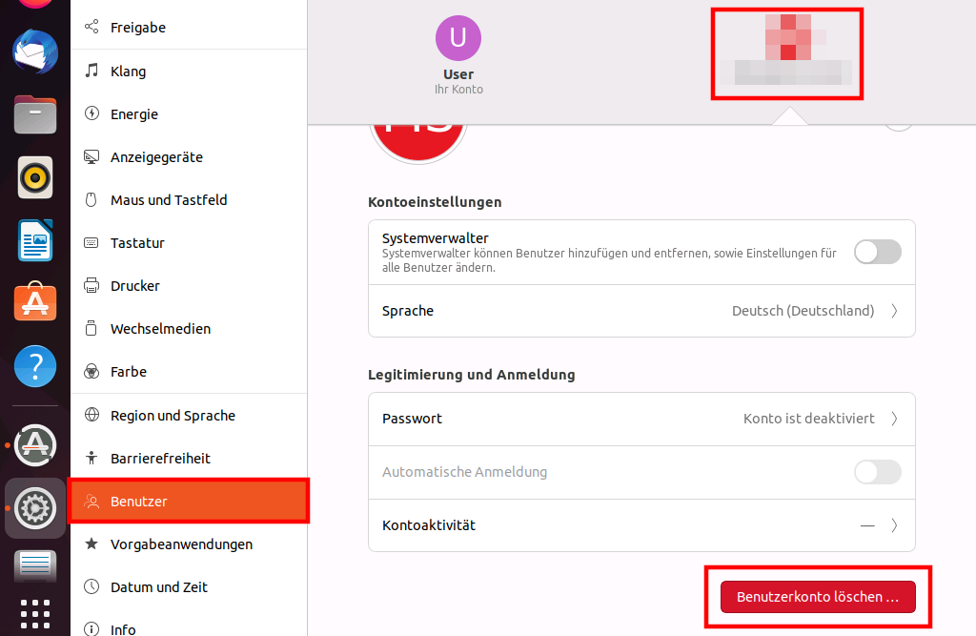Open the Files manager dock icon
This screenshot has height=636, width=976.
35,114
